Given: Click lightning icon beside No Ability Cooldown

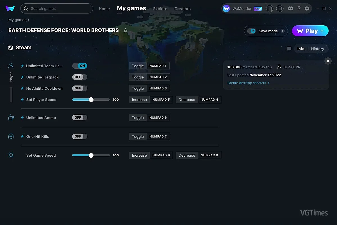Looking at the screenshot, I should pyautogui.click(x=22, y=88).
